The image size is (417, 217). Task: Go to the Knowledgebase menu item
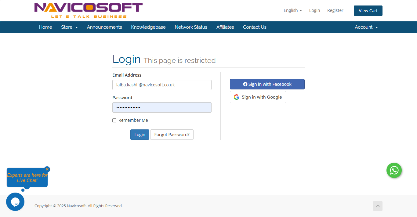coord(148,27)
